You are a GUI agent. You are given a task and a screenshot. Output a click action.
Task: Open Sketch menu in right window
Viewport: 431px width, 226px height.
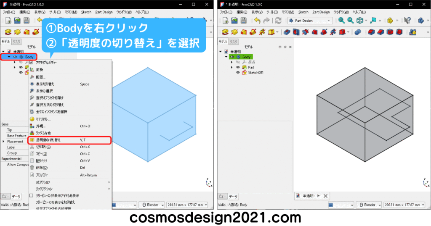(x=303, y=12)
